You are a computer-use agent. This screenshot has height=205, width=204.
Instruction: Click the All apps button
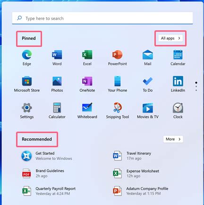(170, 38)
